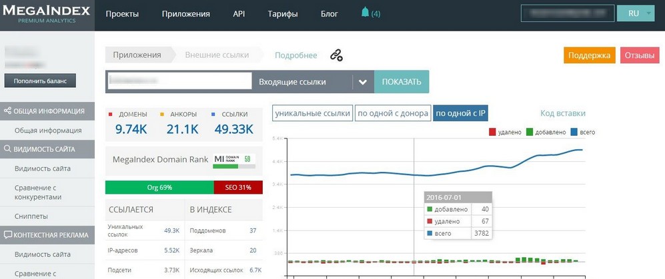Click the 21.1K anchors value
The image size is (665, 279).
click(x=182, y=130)
